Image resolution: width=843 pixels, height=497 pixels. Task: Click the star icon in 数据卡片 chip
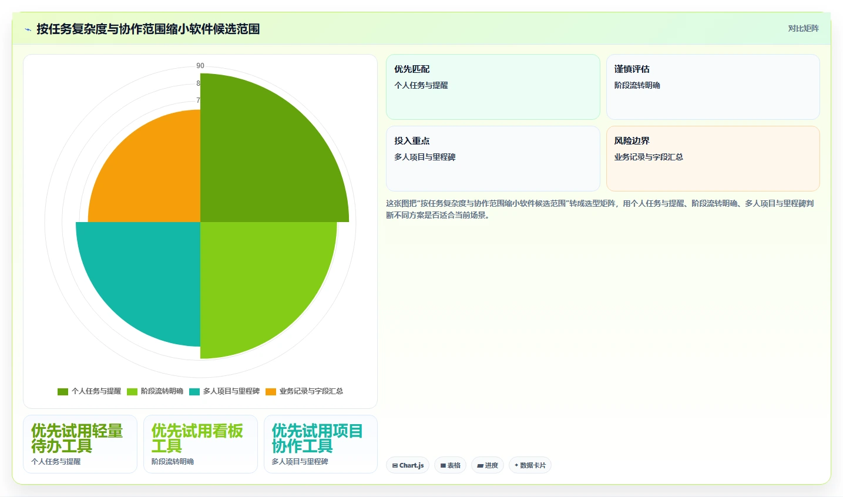[x=516, y=465]
